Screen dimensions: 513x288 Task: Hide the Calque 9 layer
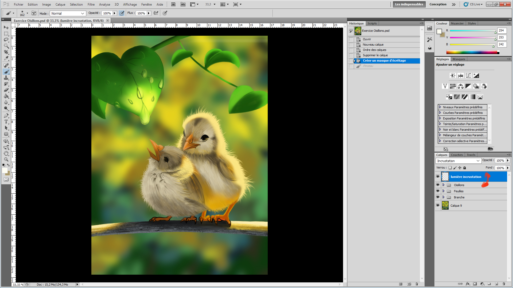click(x=438, y=205)
